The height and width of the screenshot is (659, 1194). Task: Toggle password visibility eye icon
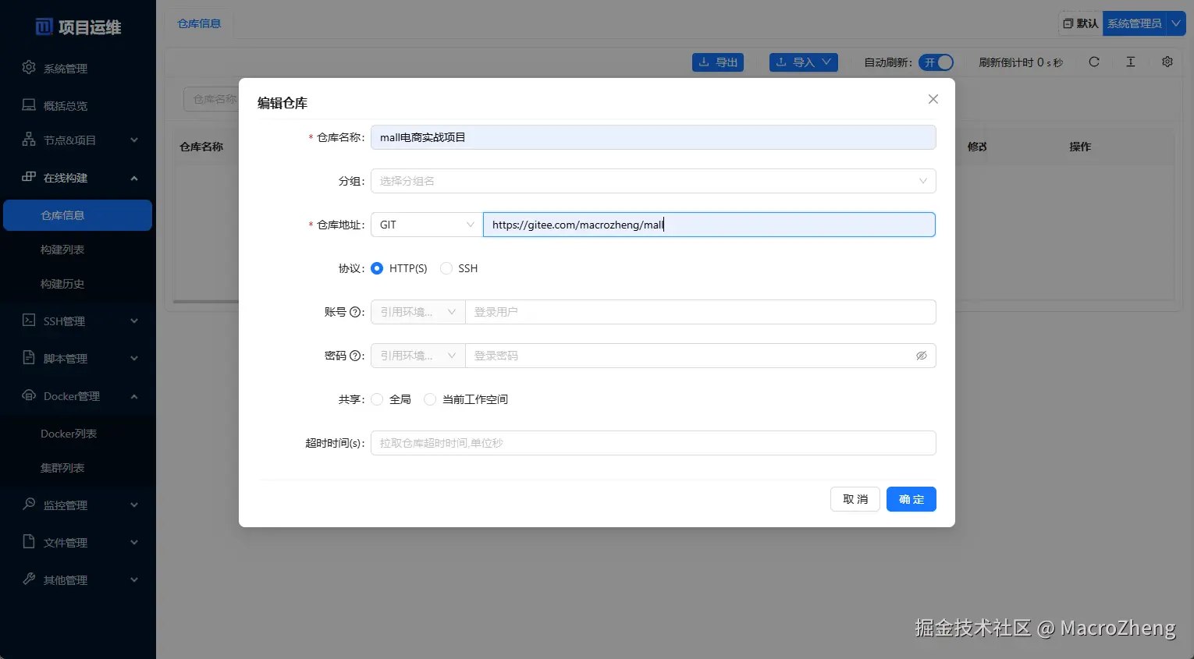[922, 356]
